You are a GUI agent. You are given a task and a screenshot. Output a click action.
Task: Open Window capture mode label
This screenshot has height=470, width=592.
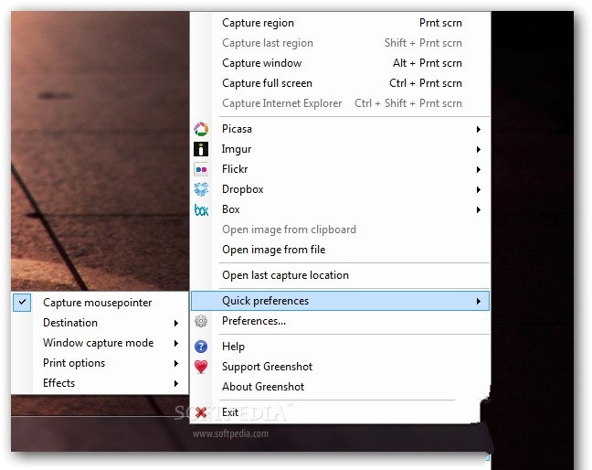coord(98,343)
